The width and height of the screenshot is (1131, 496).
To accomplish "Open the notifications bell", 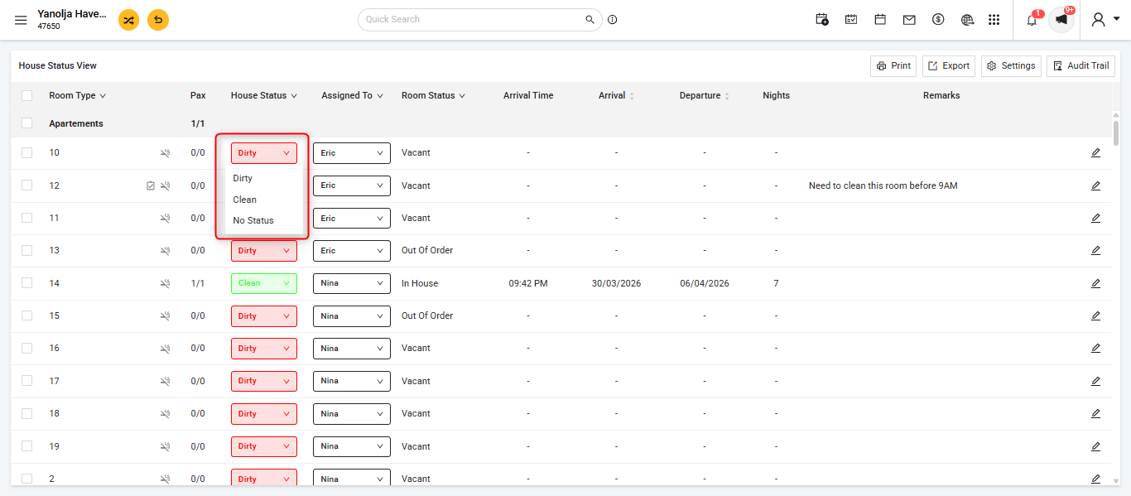I will [1032, 20].
